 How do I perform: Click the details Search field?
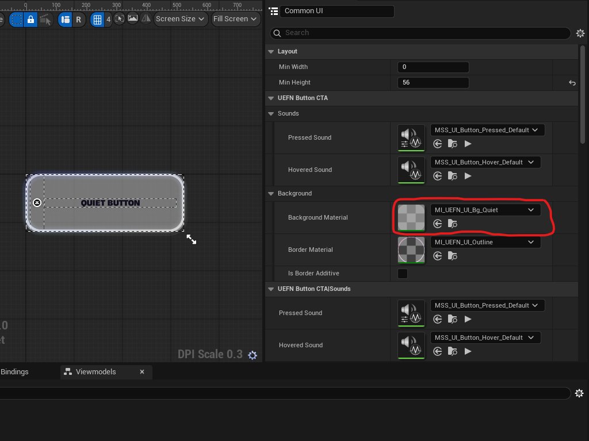420,33
